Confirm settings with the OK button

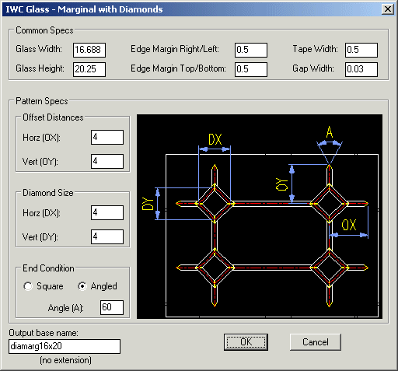coord(246,342)
